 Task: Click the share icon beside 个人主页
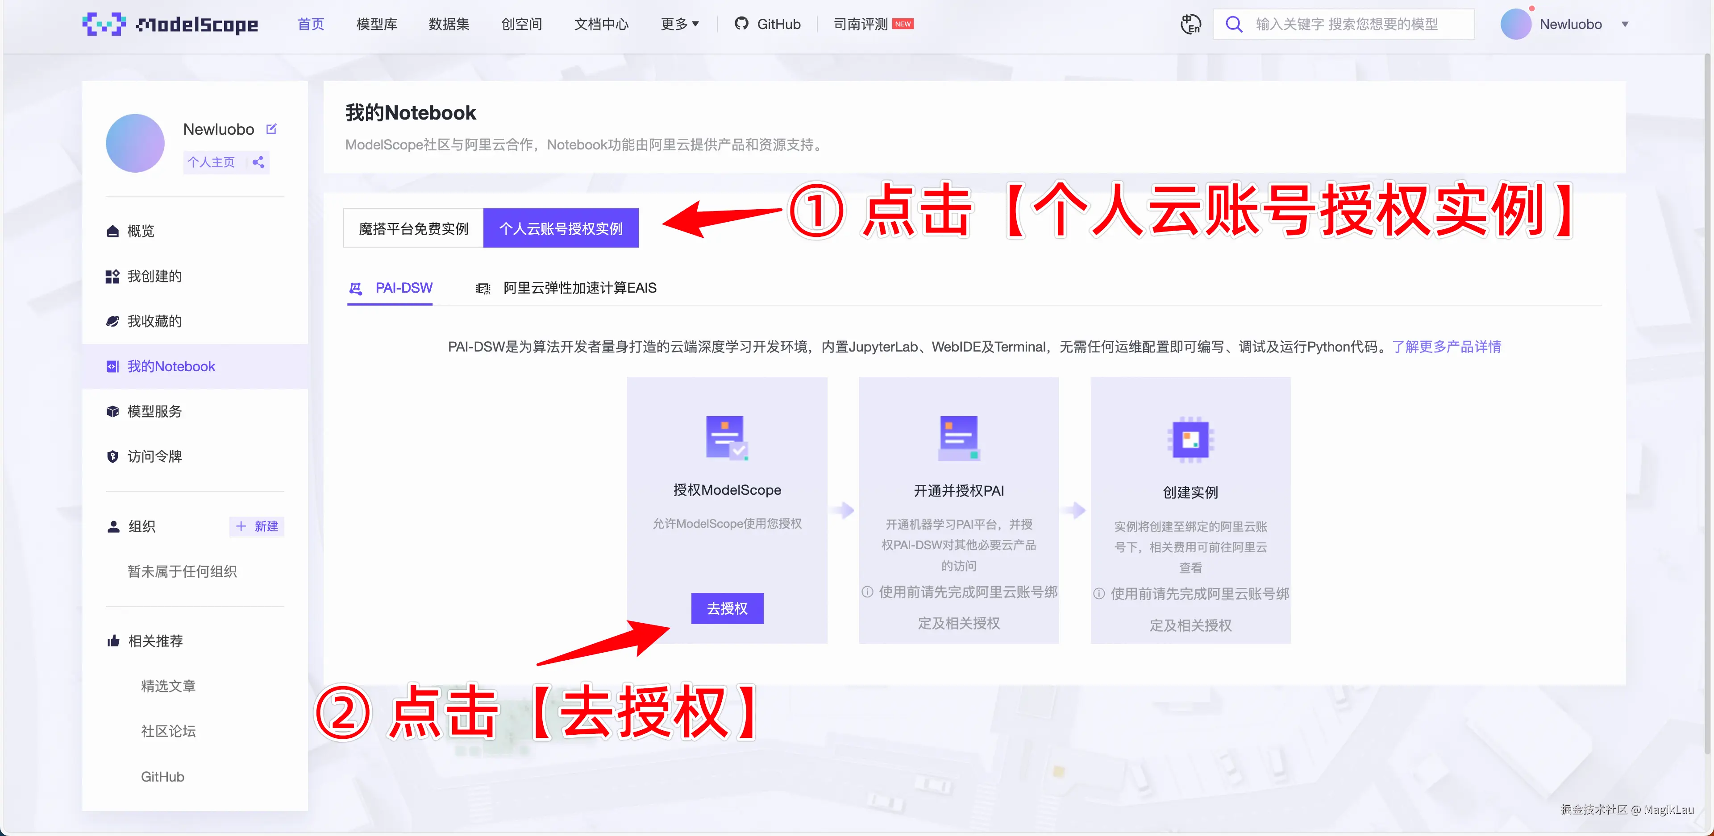(x=258, y=161)
